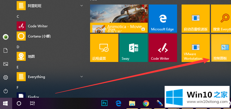Expand the Everything folder chevron
Viewport: 231px width, 109px height.
pyautogui.click(x=81, y=77)
